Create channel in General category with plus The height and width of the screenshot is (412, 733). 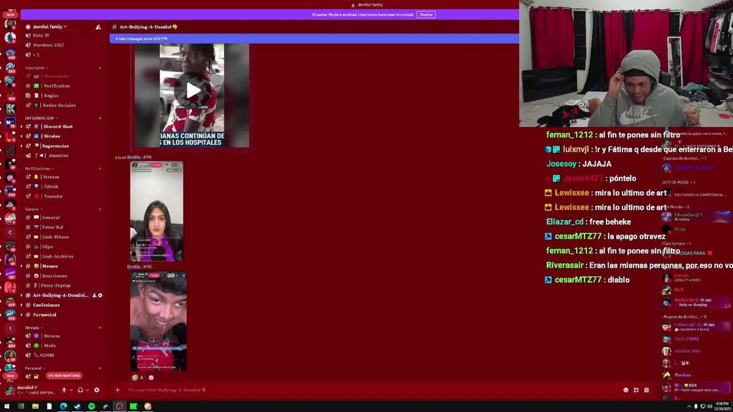pyautogui.click(x=100, y=209)
